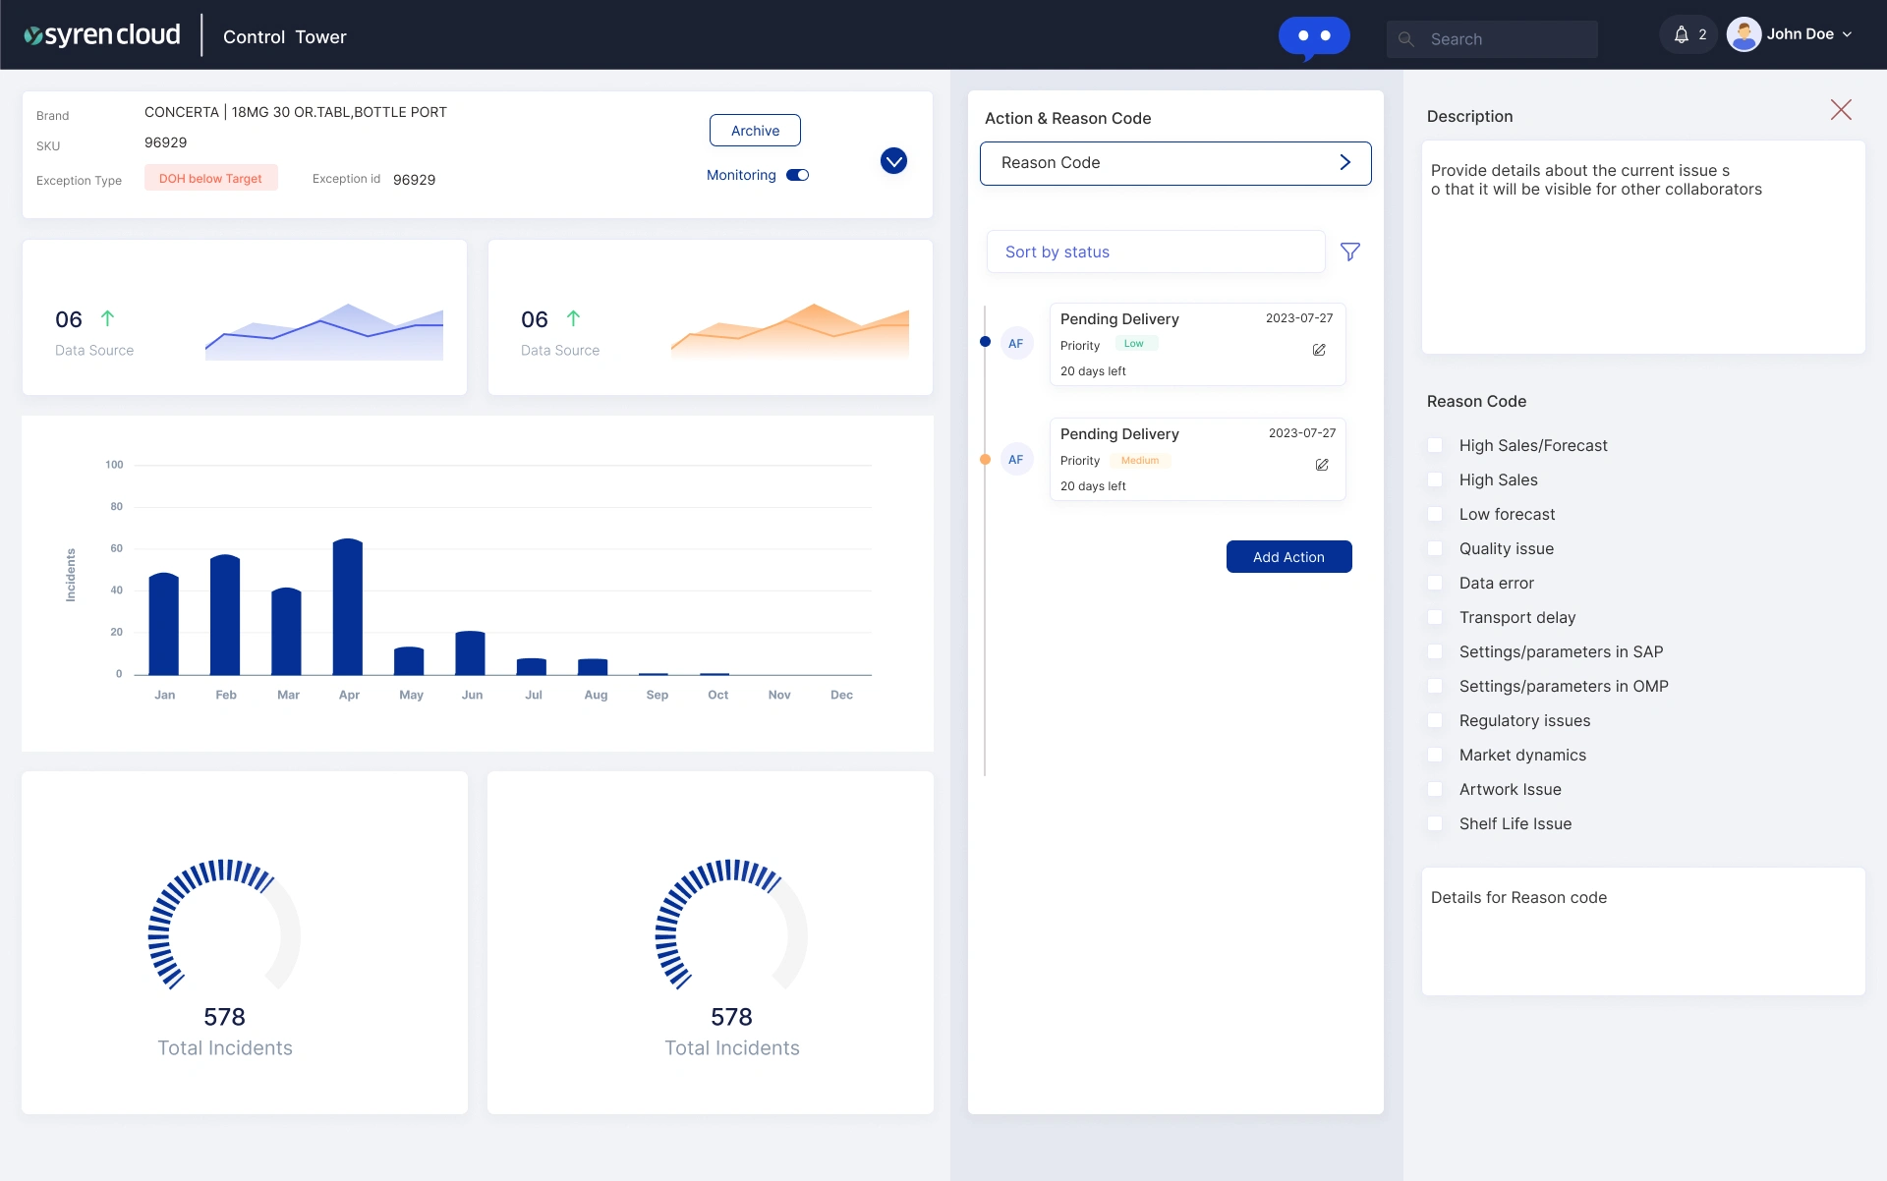Check the Artwork Issue checkbox
Image resolution: width=1887 pixels, height=1181 pixels.
point(1435,789)
